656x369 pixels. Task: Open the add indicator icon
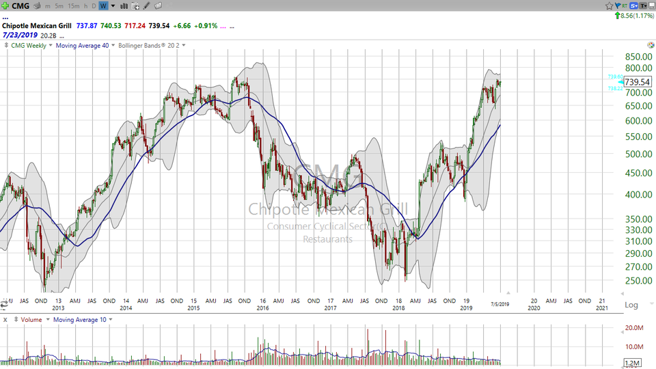pyautogui.click(x=135, y=6)
